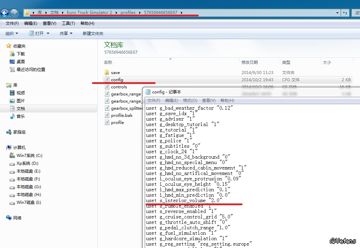The height and width of the screenshot is (248, 360).
Task: Click the folder icon in the address bar
Action: (27, 12)
